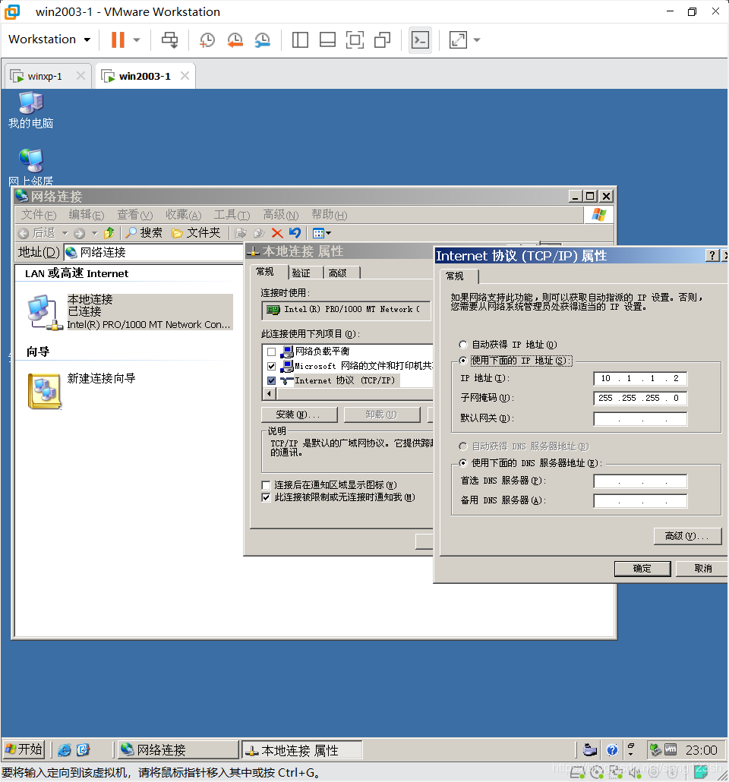
Task: Click the undo arrow toolbar icon
Action: click(x=295, y=233)
